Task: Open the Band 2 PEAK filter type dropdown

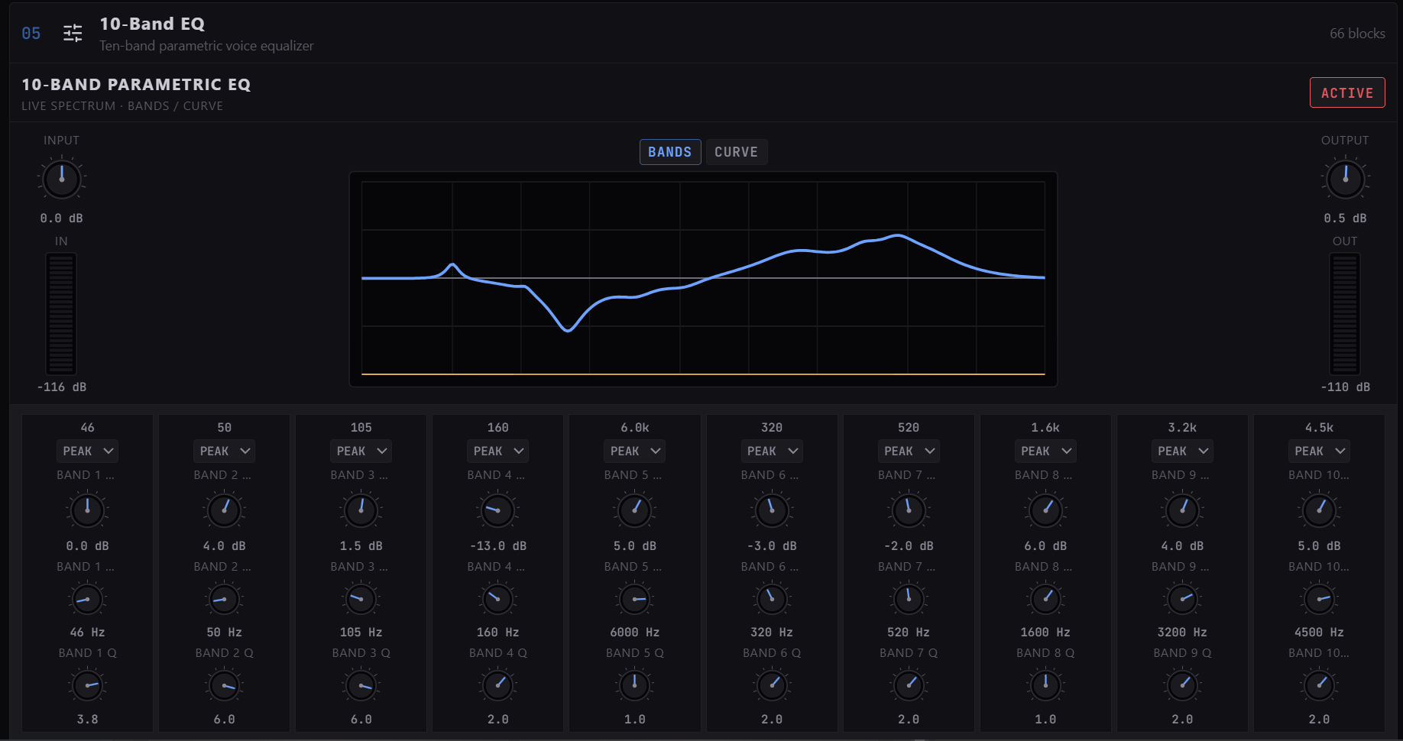Action: [x=224, y=451]
